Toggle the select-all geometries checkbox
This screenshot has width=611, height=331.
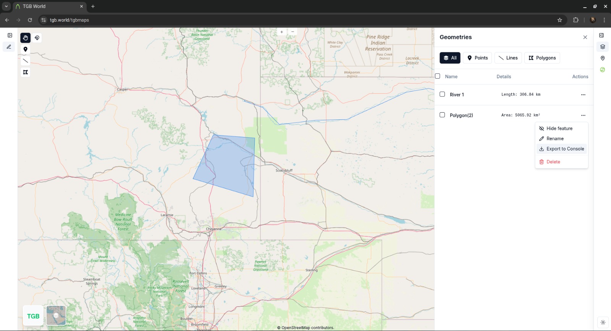pos(438,76)
